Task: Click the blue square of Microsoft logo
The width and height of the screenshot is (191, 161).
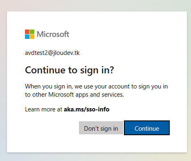Action: click(27, 36)
